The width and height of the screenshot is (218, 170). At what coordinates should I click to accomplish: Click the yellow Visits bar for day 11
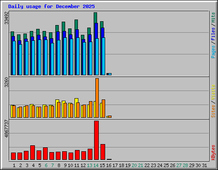pos(76,100)
